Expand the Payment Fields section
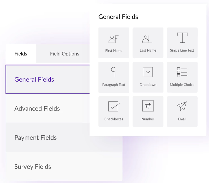Screen dimensions: 209x183 [36, 138]
